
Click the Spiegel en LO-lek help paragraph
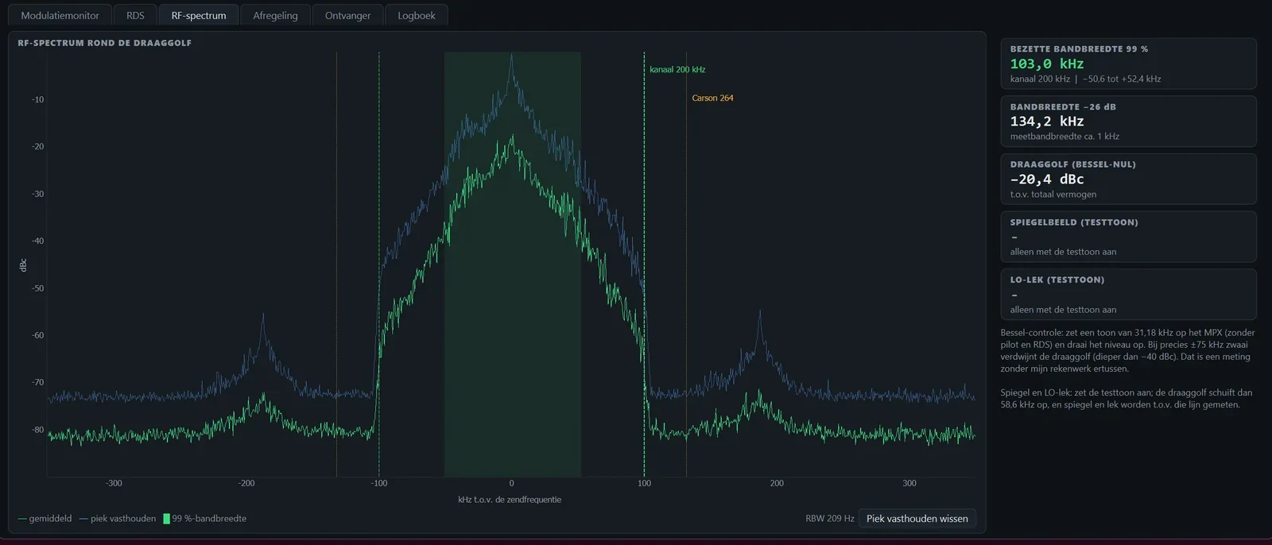tap(1127, 399)
